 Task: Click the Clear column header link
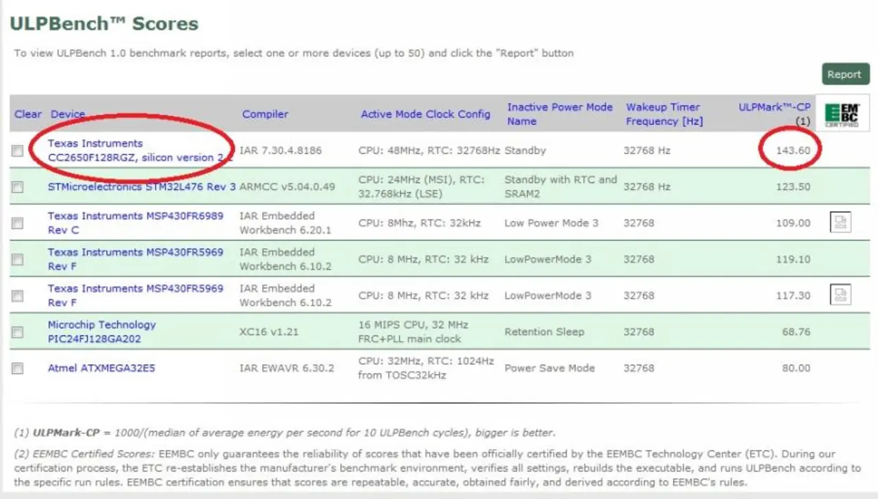28,114
